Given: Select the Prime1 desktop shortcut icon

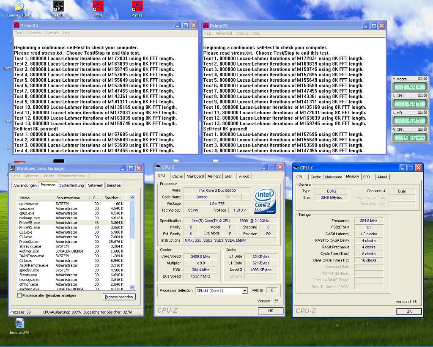Looking at the screenshot, I should (137, 6).
